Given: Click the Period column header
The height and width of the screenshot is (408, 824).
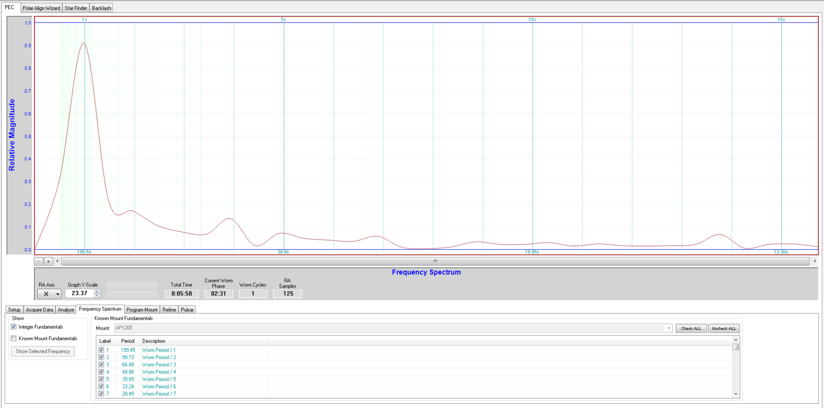Looking at the screenshot, I should pos(128,341).
